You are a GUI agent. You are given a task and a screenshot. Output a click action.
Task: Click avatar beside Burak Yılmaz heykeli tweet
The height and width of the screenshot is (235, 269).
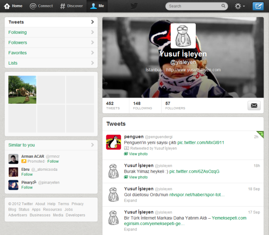pyautogui.click(x=113, y=171)
